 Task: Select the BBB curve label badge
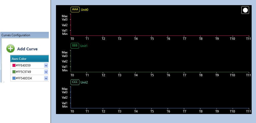75,46
